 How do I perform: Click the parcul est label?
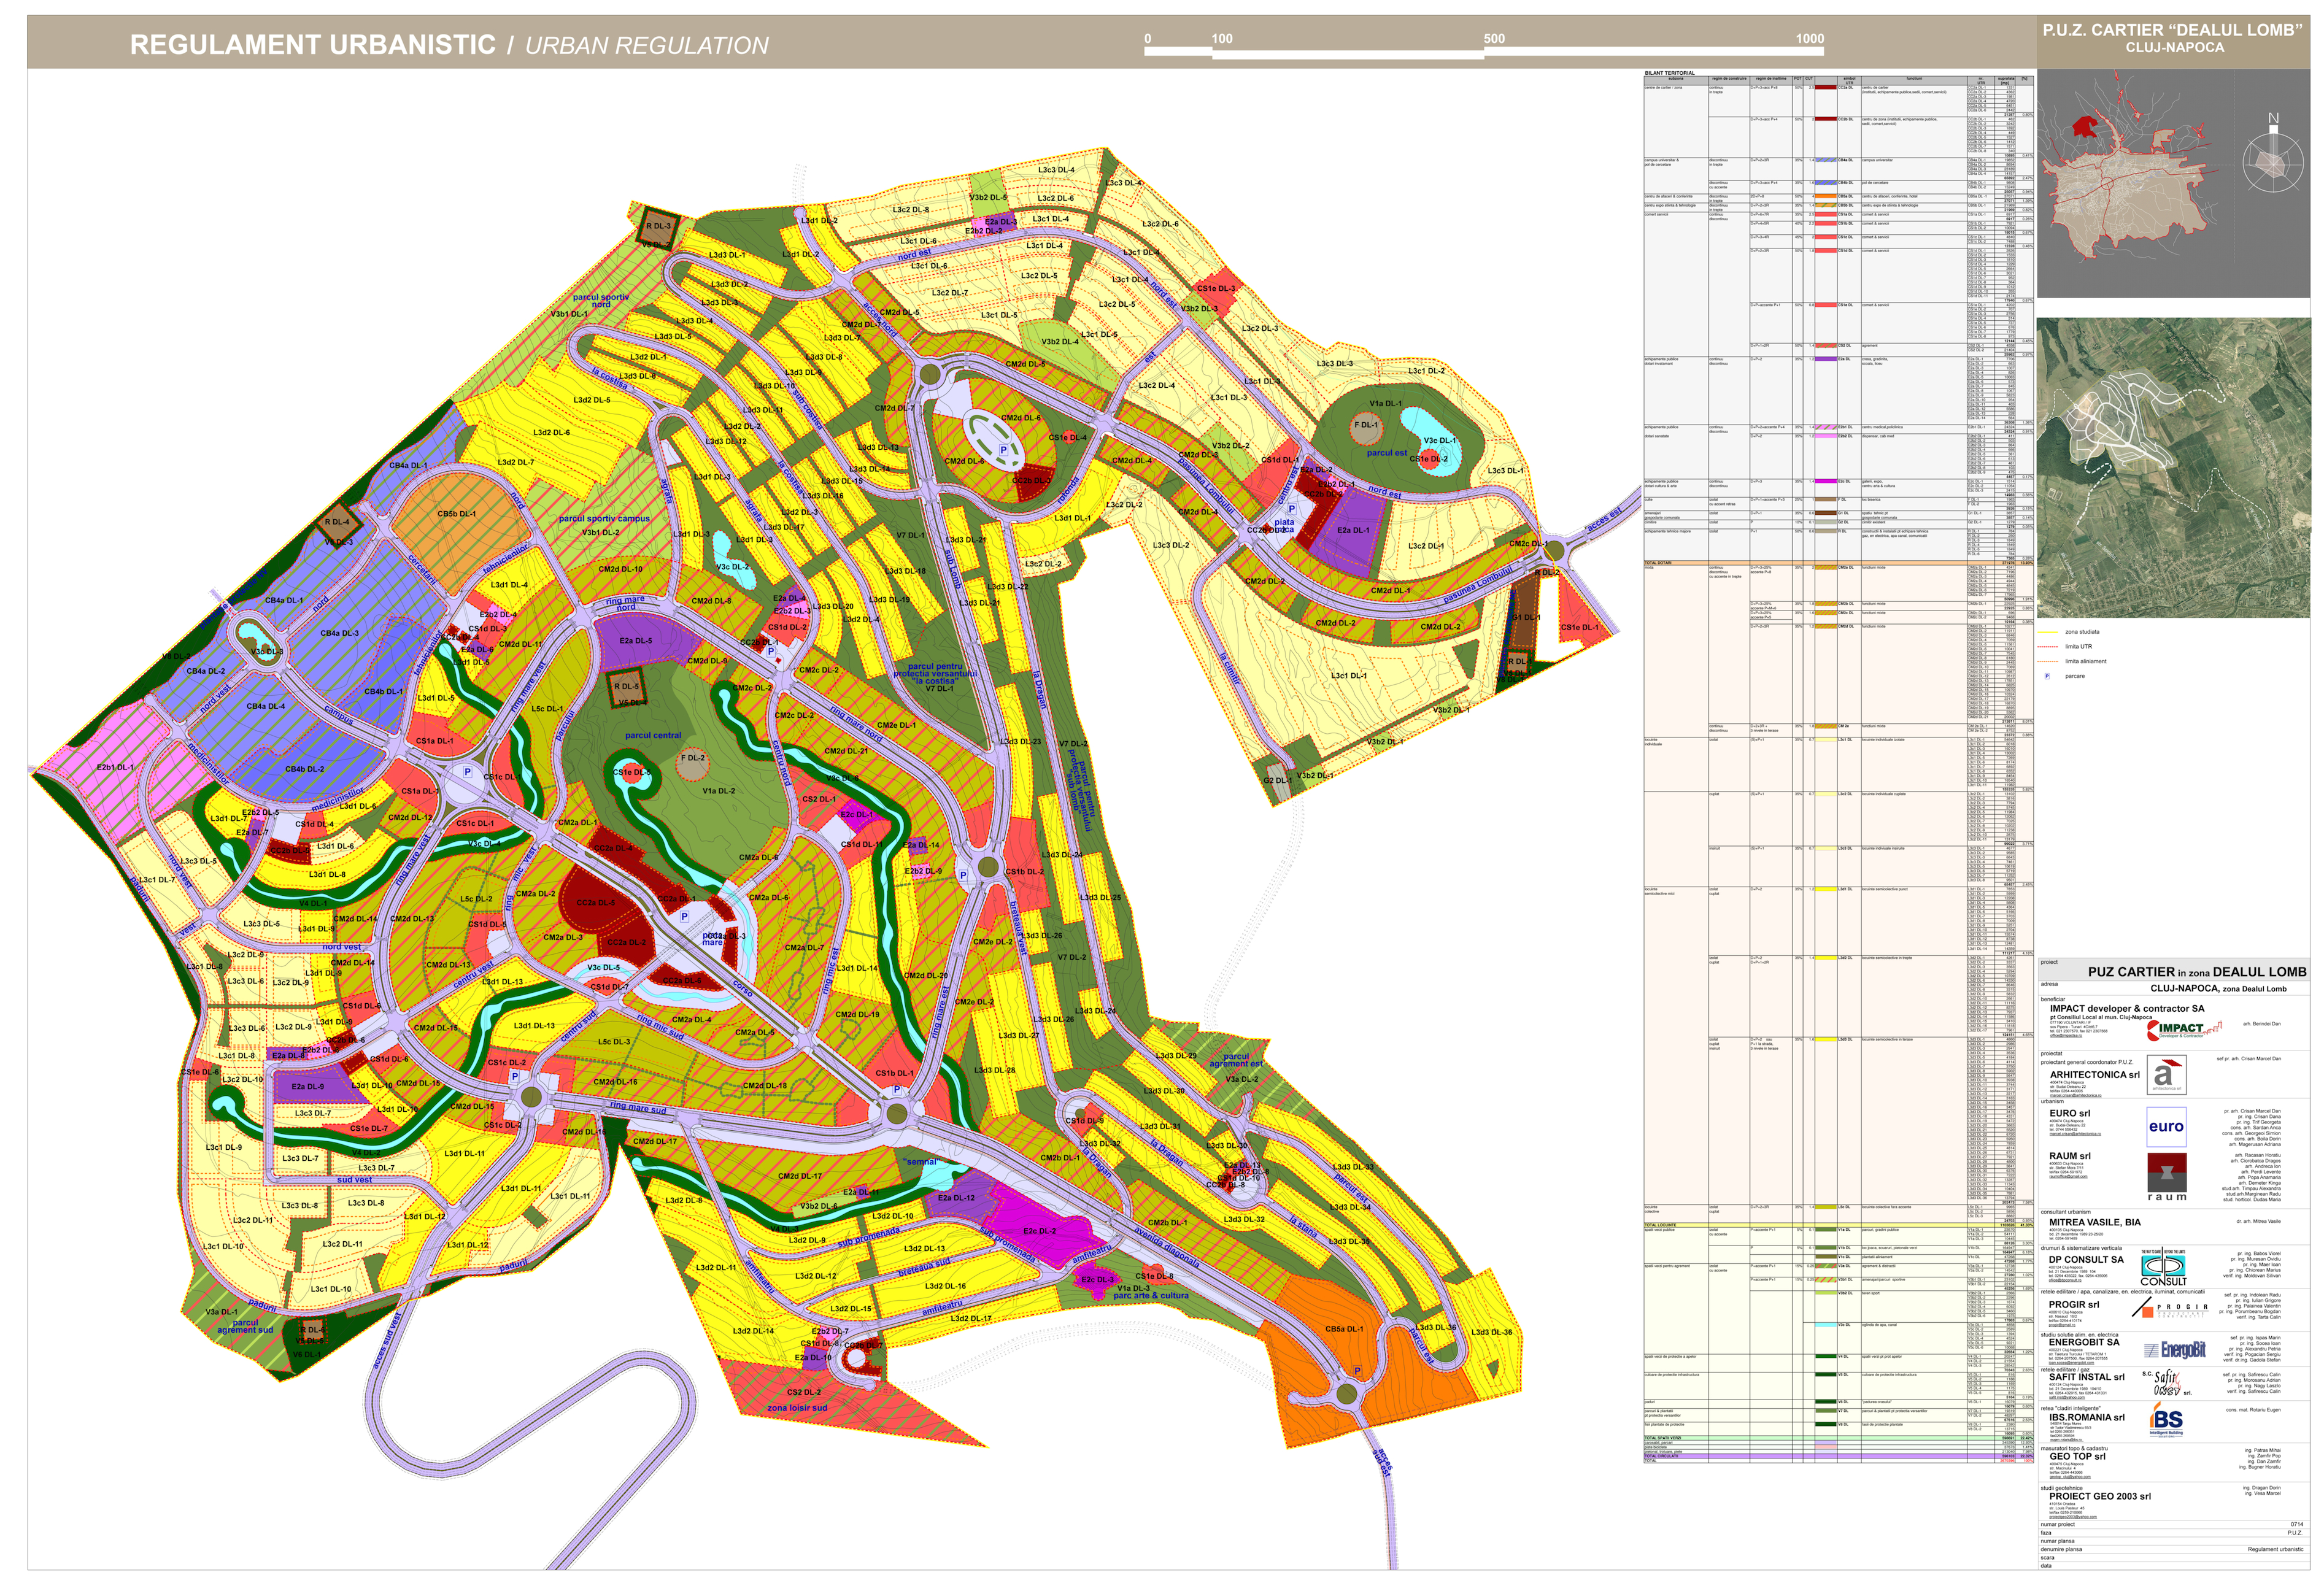point(1387,453)
